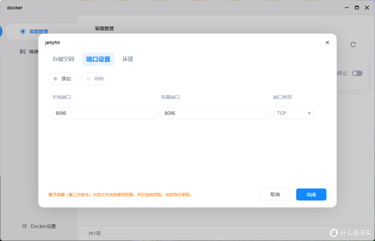Focus the 容器端口 input showing 8096
This screenshot has height=241, width=375.
pos(215,113)
